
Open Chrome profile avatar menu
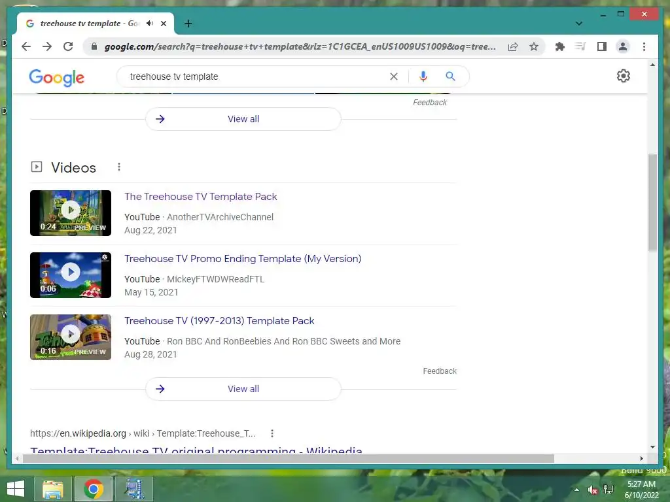coord(623,46)
